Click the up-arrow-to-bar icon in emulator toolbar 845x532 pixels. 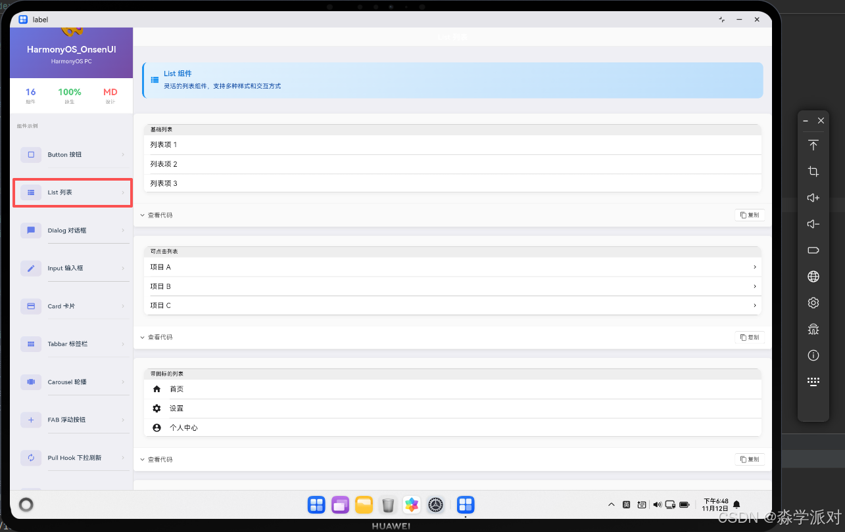(x=813, y=145)
